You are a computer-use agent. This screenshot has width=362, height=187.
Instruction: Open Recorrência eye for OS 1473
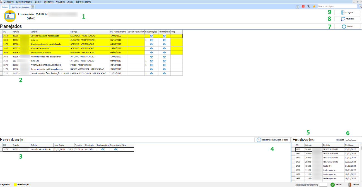coord(164,69)
